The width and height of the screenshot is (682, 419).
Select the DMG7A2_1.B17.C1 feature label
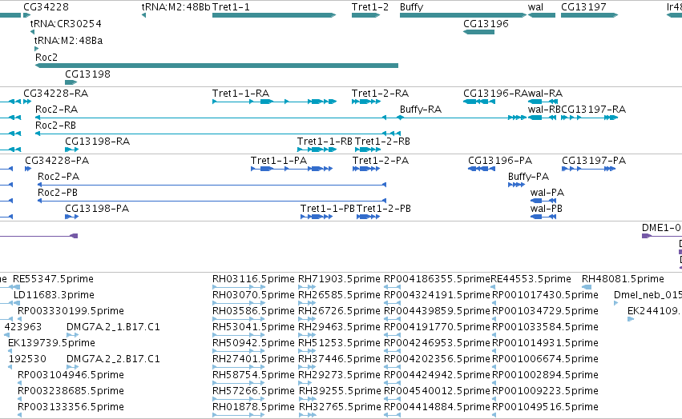pyautogui.click(x=113, y=326)
